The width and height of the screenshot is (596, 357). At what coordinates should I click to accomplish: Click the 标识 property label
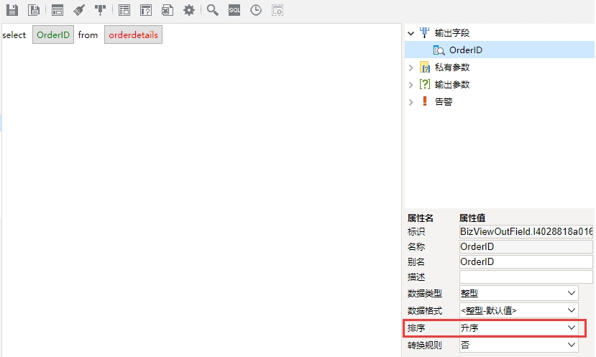(x=416, y=231)
